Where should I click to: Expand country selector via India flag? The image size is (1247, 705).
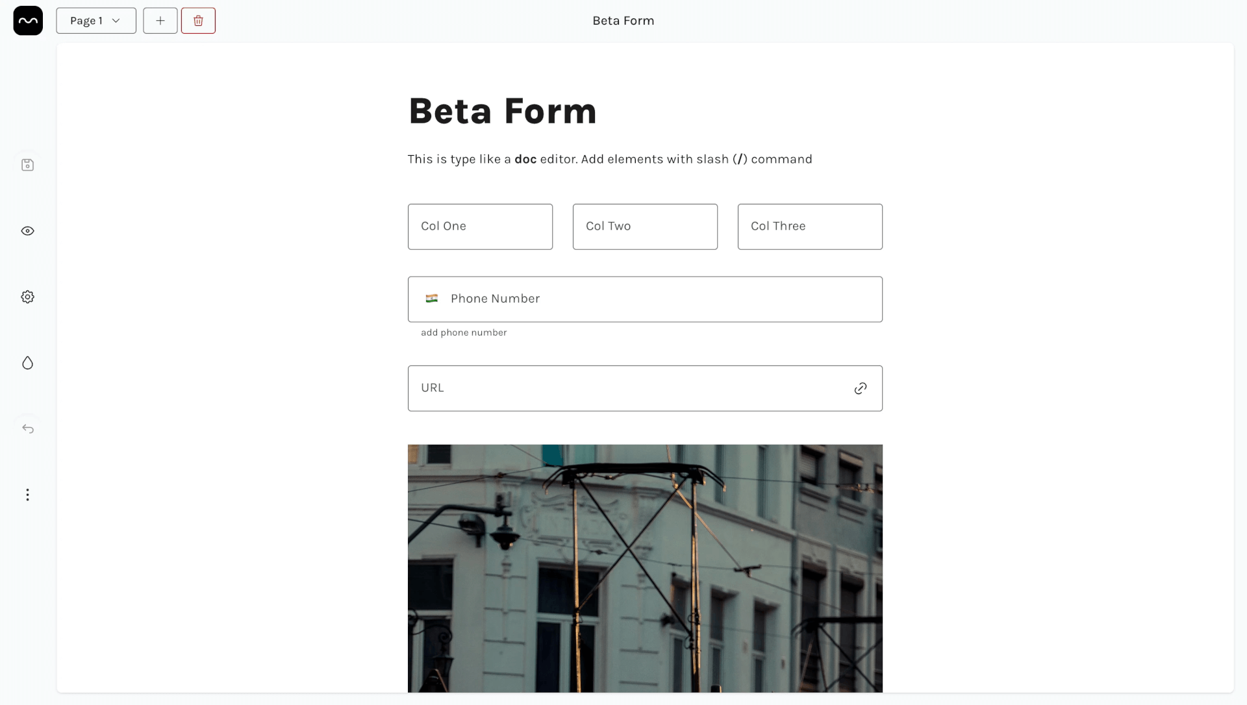point(432,299)
